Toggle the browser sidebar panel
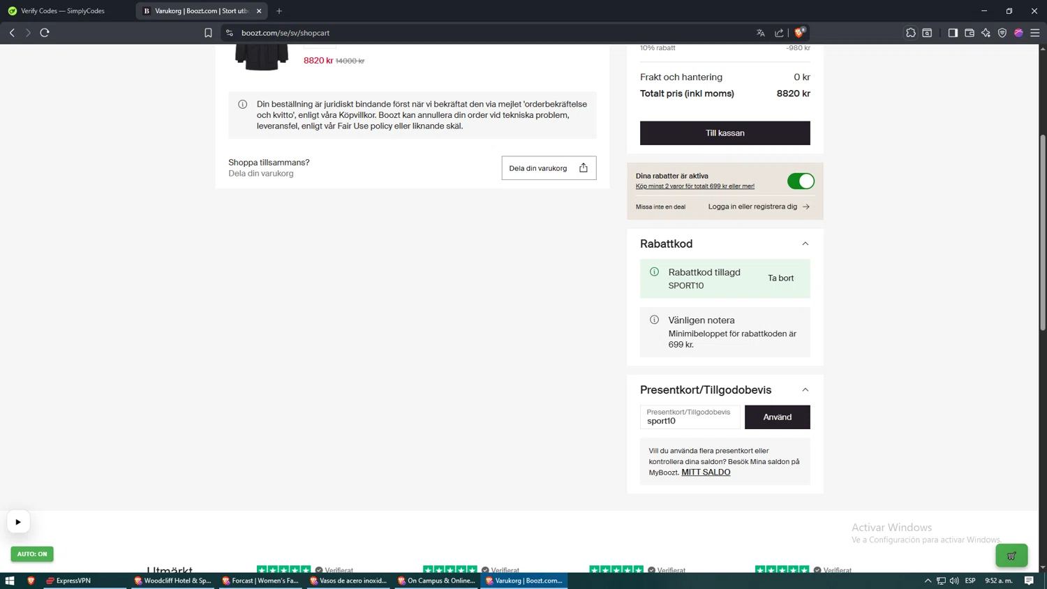 click(953, 33)
